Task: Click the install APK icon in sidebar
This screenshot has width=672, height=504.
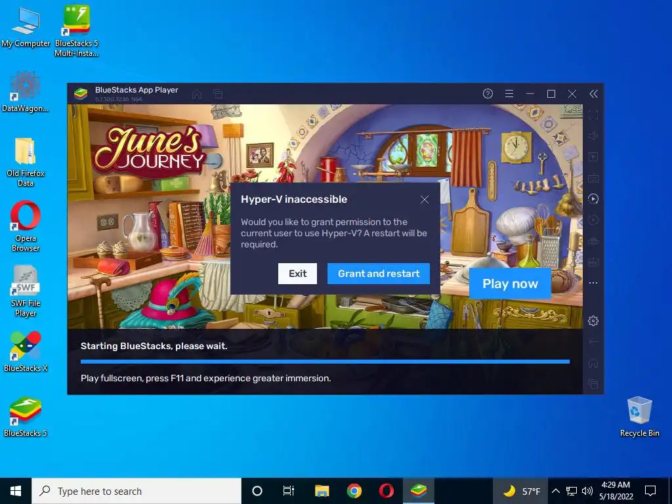Action: [x=593, y=262]
